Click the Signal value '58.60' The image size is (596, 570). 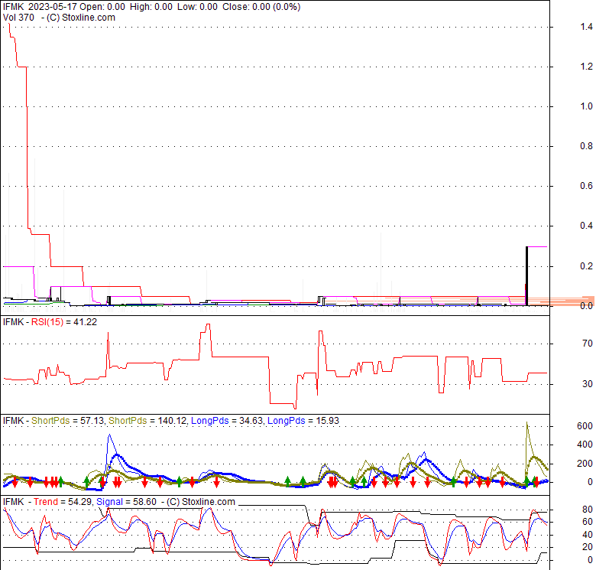pos(144,501)
